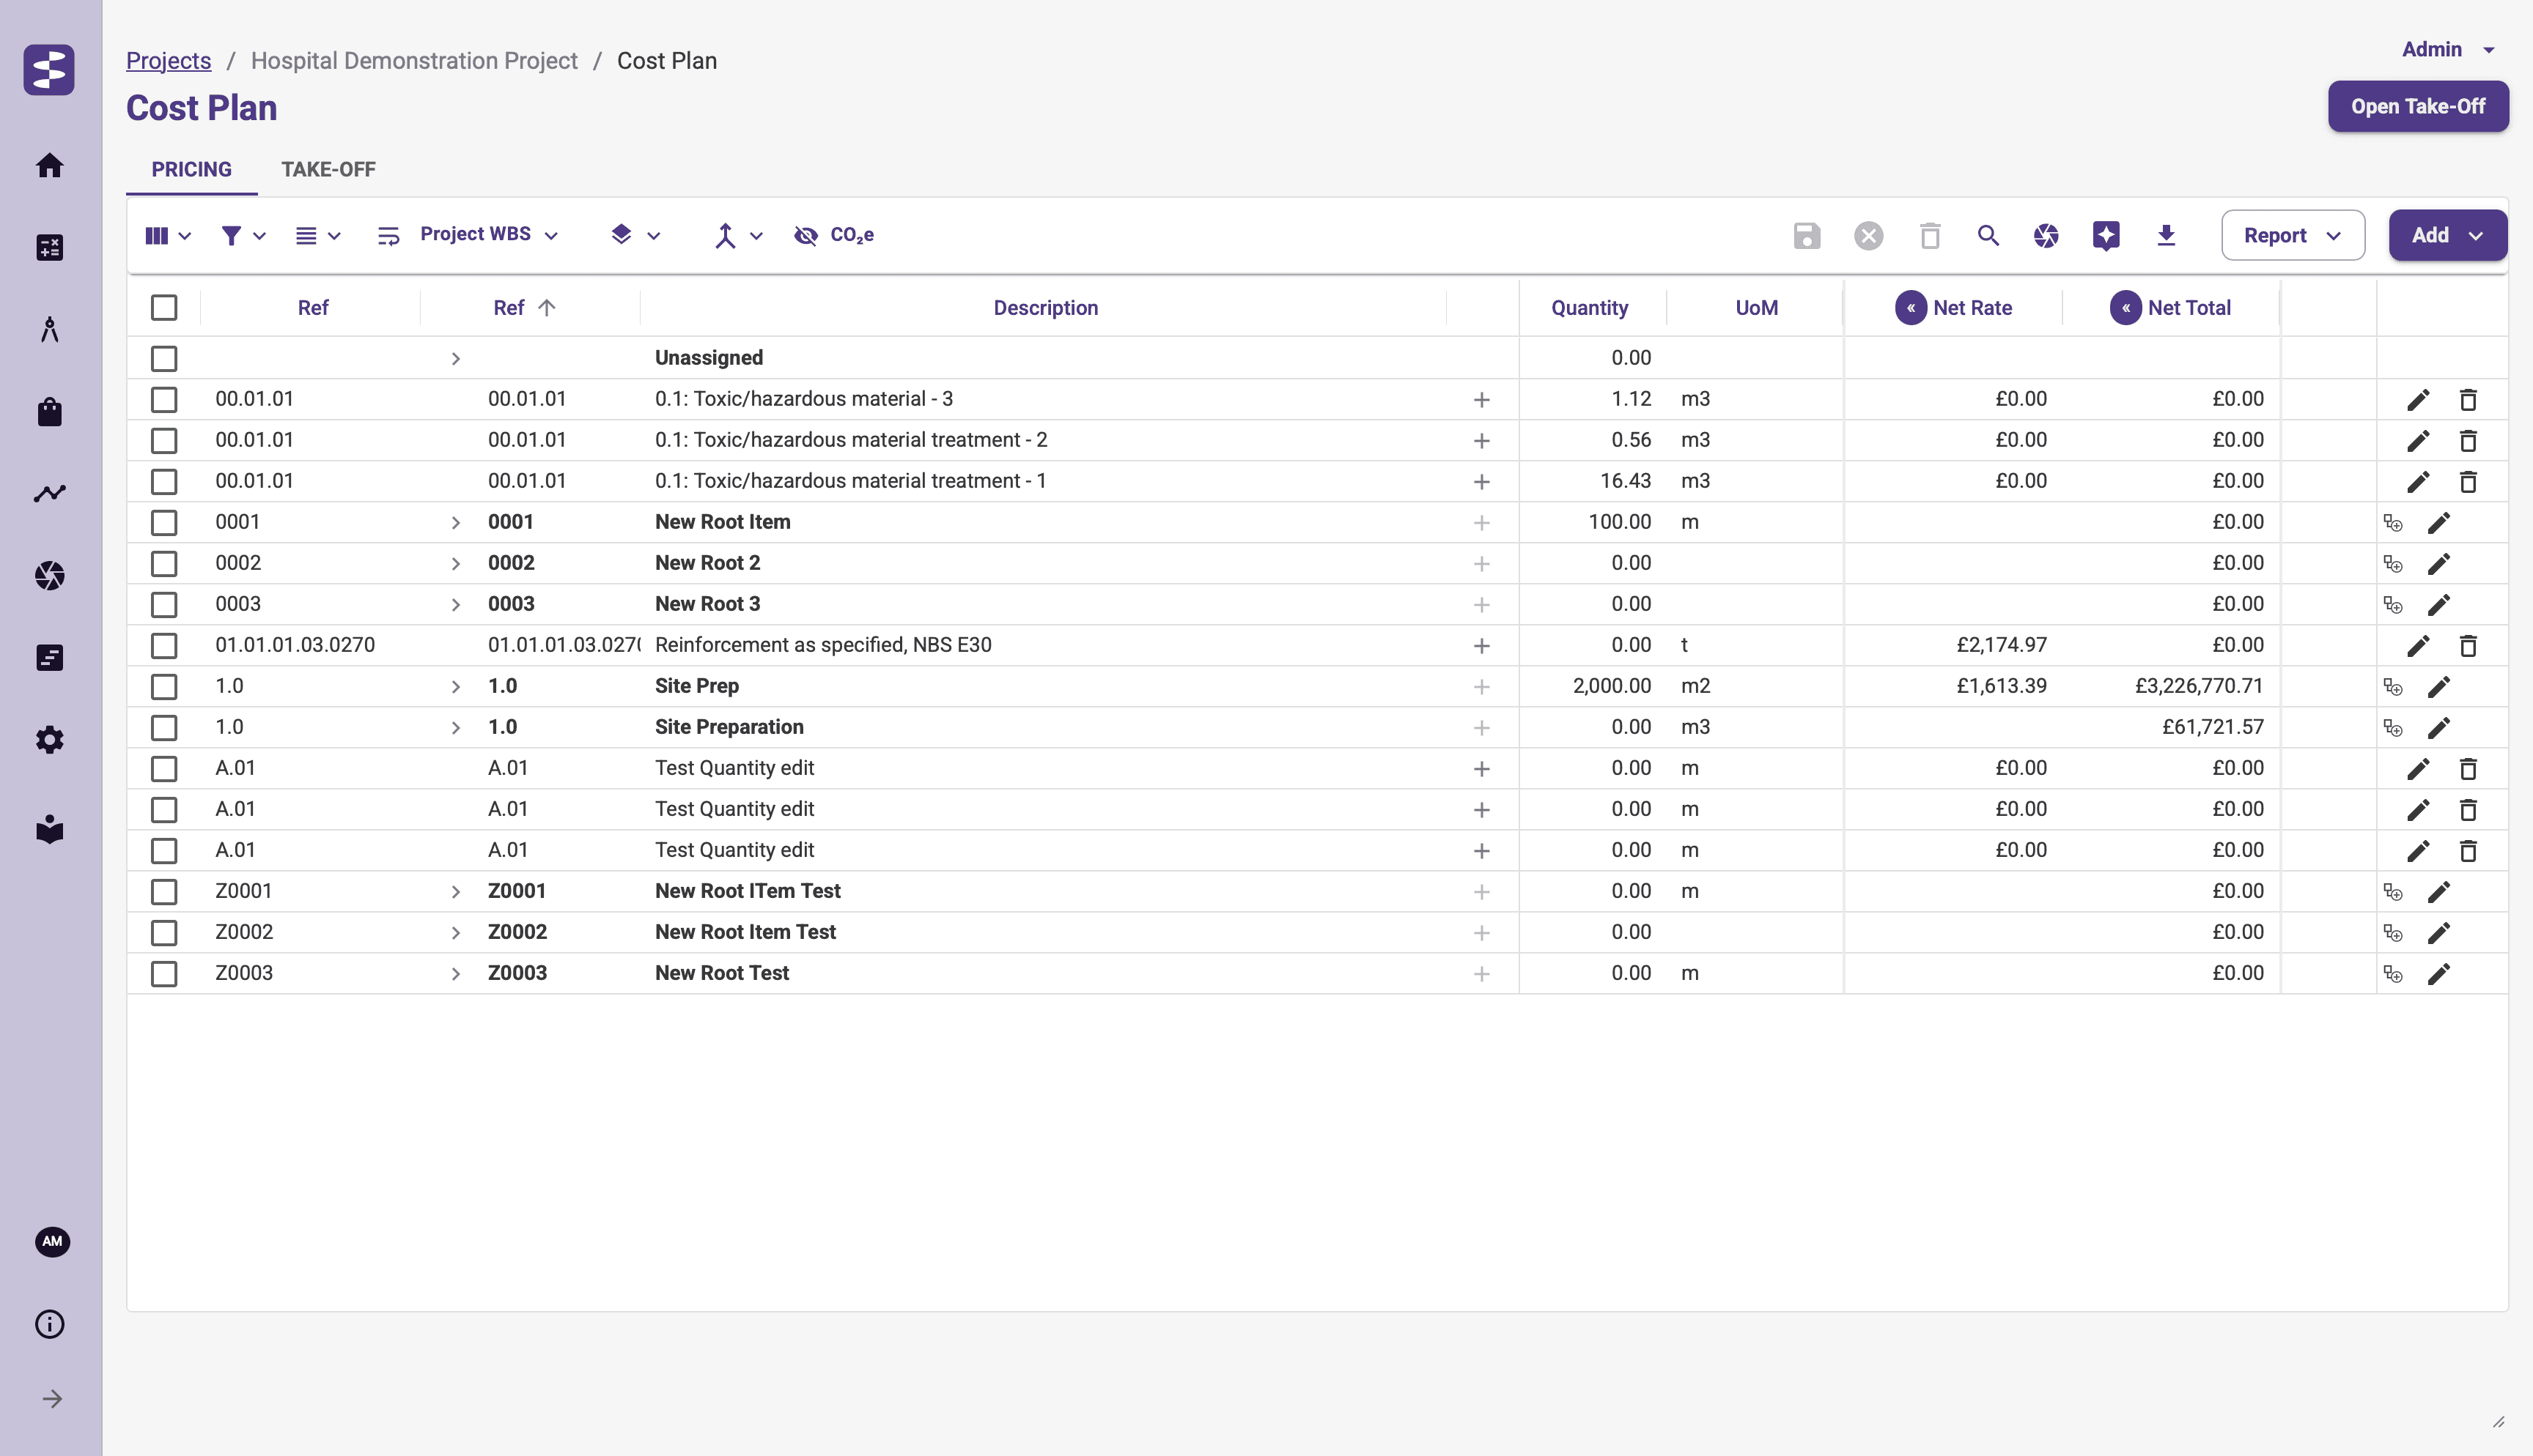
Task: Open the home icon in sidebar
Action: coord(50,165)
